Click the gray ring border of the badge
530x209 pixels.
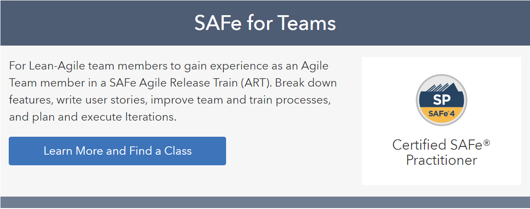click(418, 100)
